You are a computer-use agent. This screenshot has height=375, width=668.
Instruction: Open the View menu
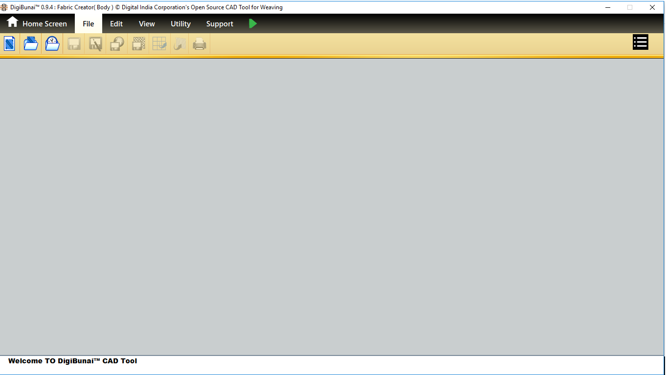click(x=147, y=23)
